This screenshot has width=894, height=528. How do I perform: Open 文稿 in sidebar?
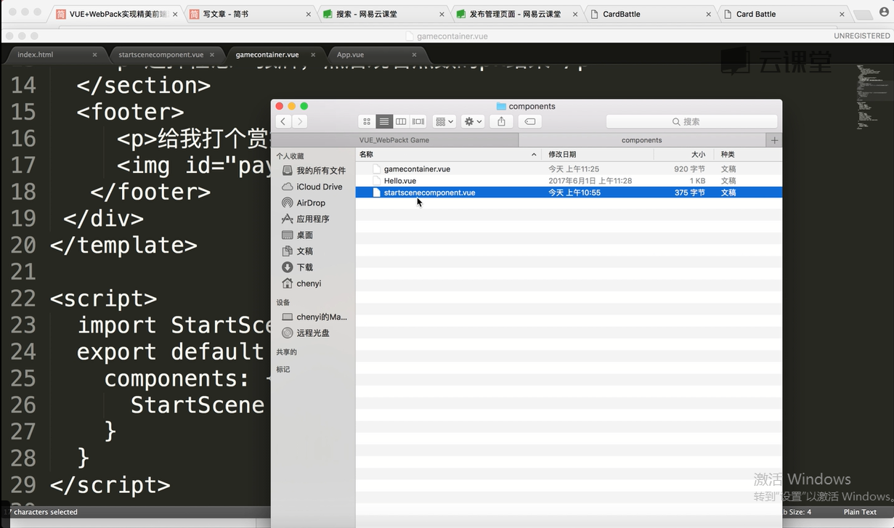point(297,251)
